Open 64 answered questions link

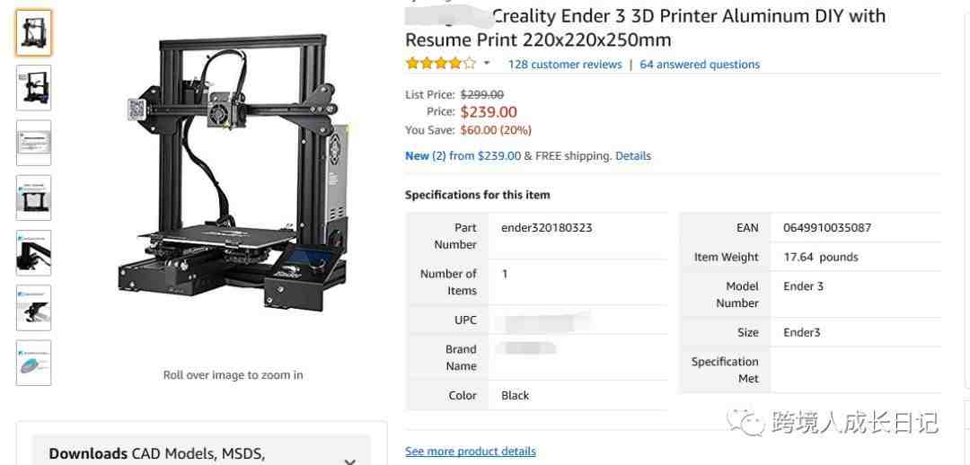point(700,65)
